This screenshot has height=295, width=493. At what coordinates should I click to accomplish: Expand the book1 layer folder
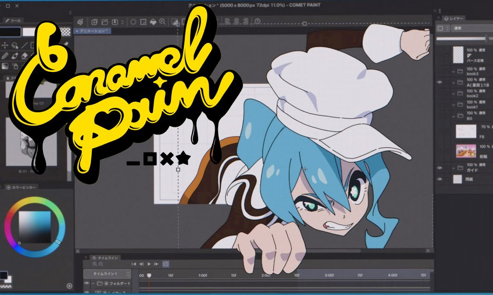coord(453,104)
